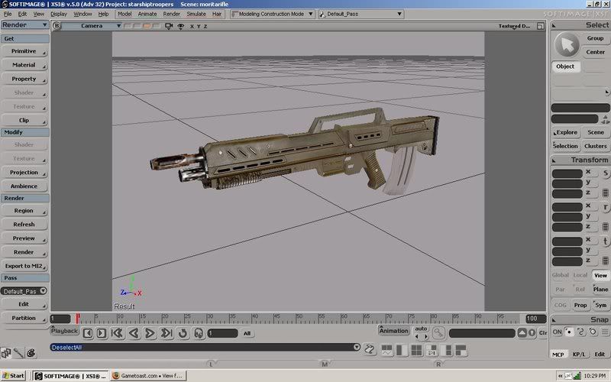The height and width of the screenshot is (382, 611).
Task: Open Default_Pas dropdown in Pass panel
Action: coord(24,291)
